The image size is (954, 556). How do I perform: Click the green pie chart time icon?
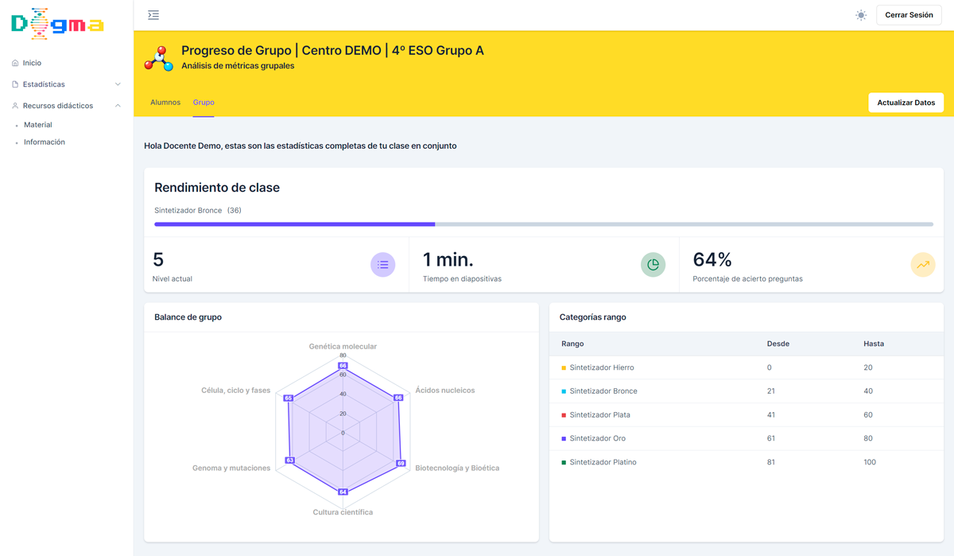(x=653, y=265)
